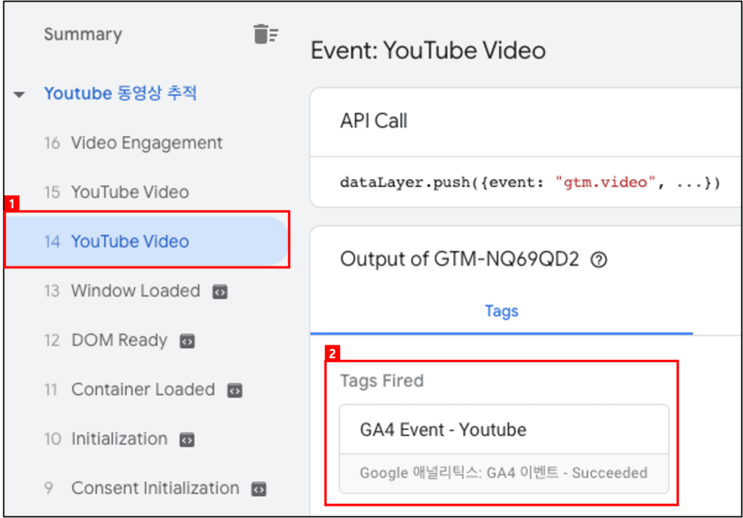Select the Summary item
The width and height of the screenshot is (743, 518).
(x=83, y=34)
